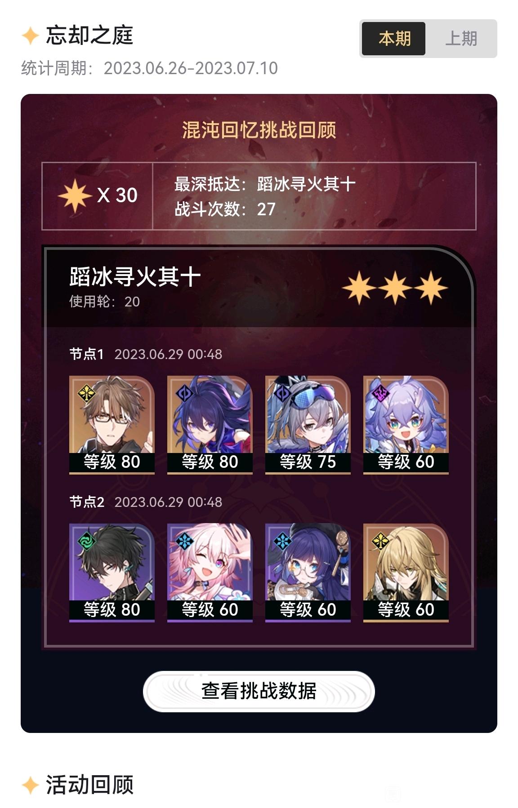The width and height of the screenshot is (518, 808).
Task: Click the wind element icon on Dan Heng
Action: click(86, 541)
